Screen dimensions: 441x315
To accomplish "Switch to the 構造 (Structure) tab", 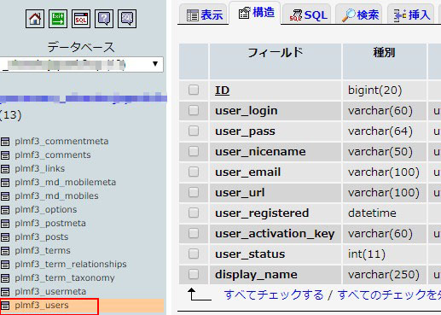I will point(256,13).
